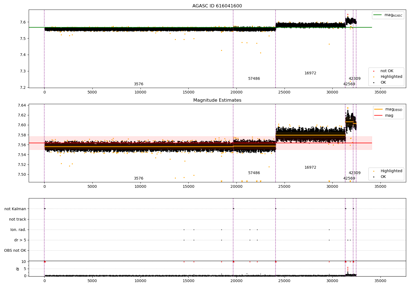
Task: Select 'OK' marker in middle plot legend
Action: (x=374, y=177)
